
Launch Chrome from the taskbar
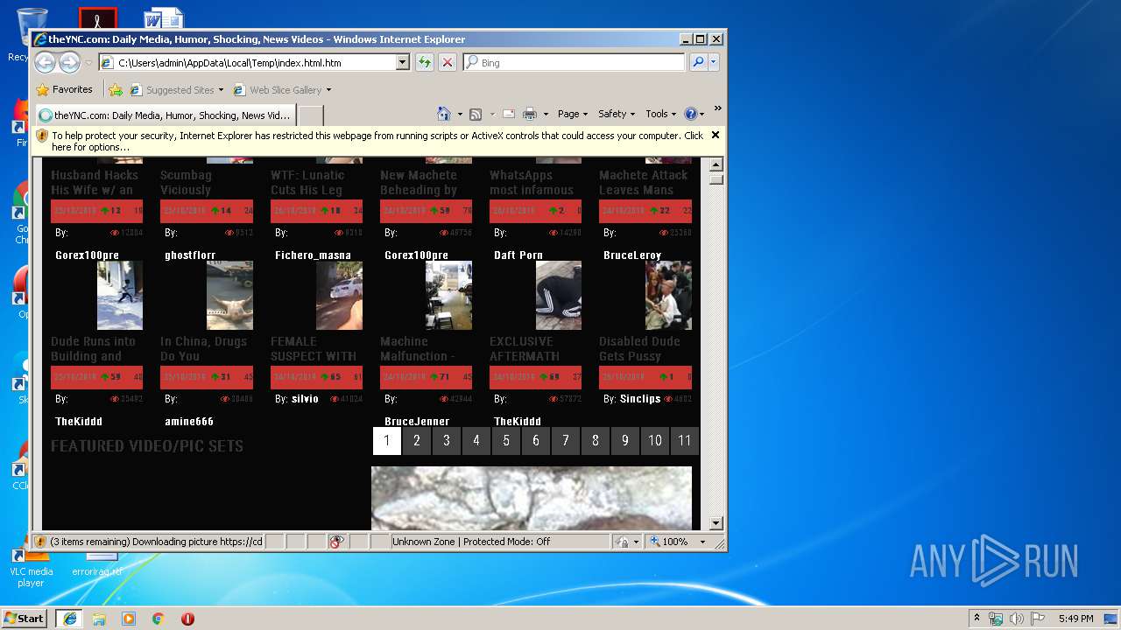pos(158,619)
